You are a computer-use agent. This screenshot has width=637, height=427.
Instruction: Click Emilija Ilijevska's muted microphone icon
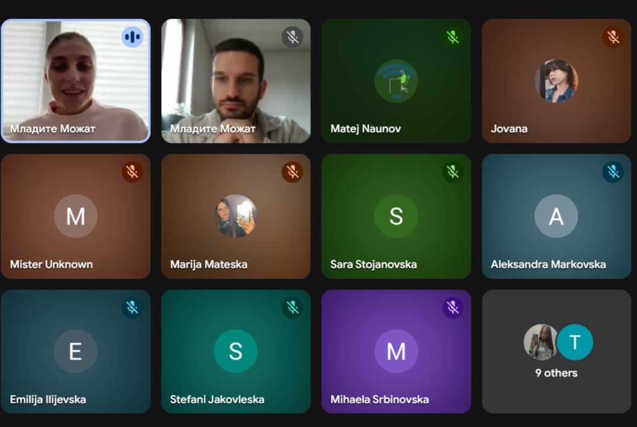(132, 307)
